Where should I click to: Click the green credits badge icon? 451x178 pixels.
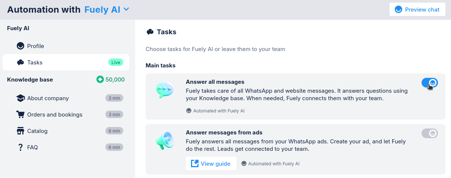tap(100, 80)
